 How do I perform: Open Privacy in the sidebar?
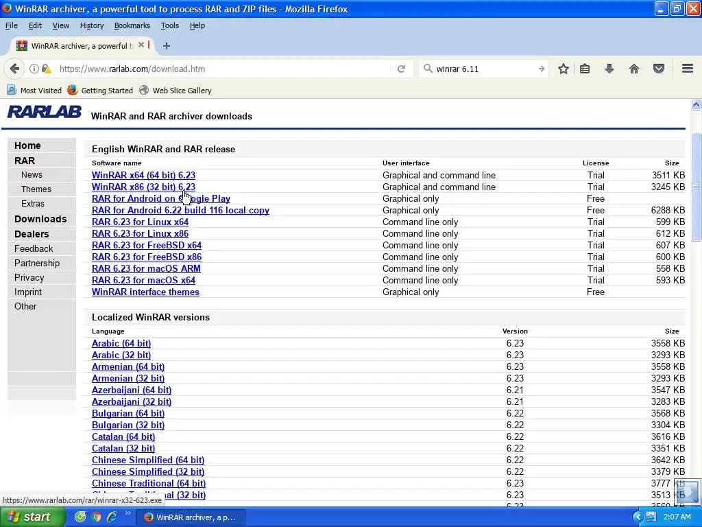29,277
